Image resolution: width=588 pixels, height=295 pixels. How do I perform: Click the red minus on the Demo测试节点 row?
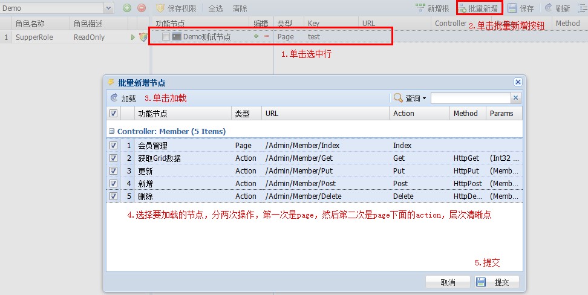(x=266, y=37)
